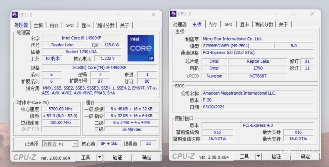Click core count 8P + 16E
Image resolution: width=329 pixels, height=167 pixels.
(109, 143)
